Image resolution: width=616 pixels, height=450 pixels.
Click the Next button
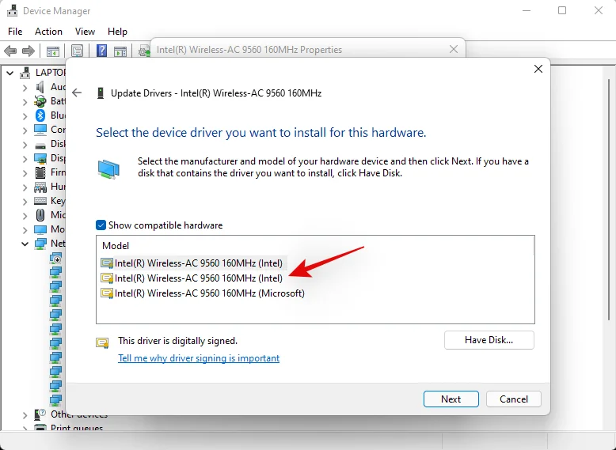451,399
